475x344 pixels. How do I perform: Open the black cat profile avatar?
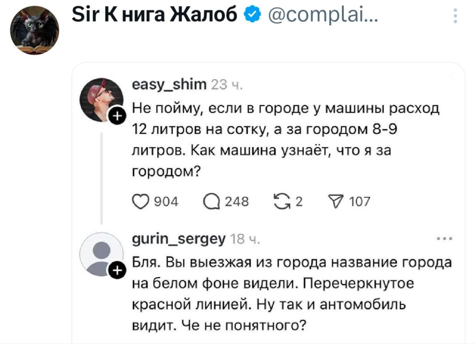(34, 30)
